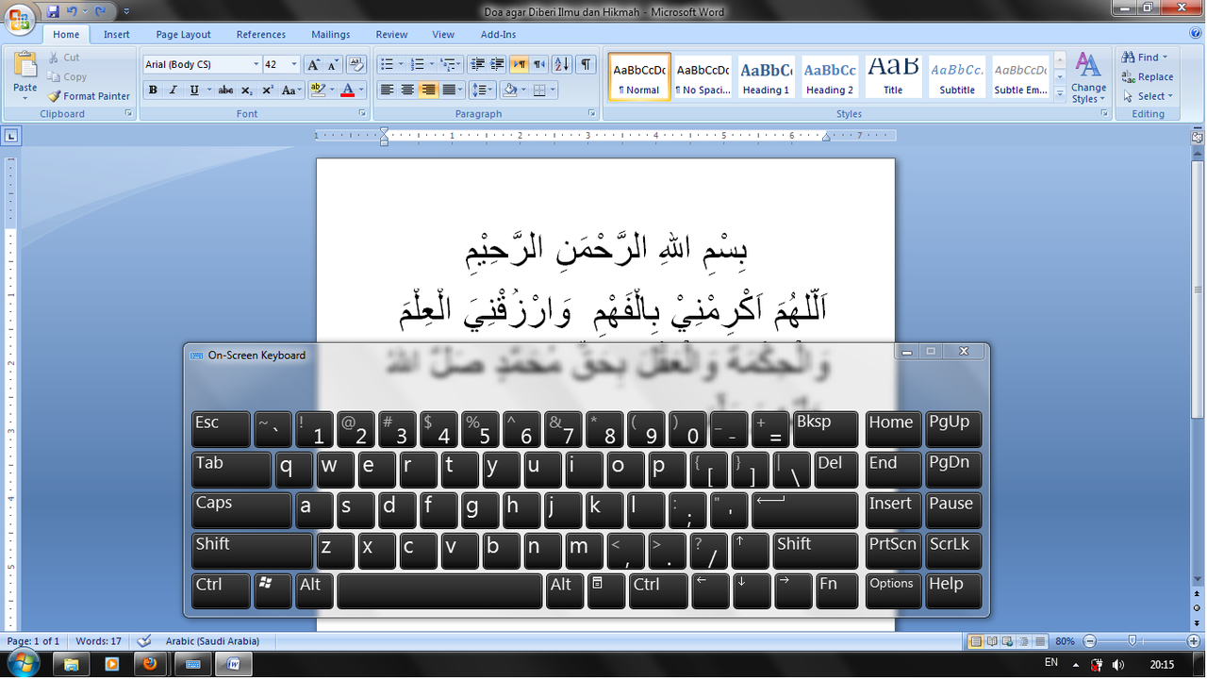Toggle Show/Hide paragraph marks
The height and width of the screenshot is (679, 1207).
(x=586, y=65)
